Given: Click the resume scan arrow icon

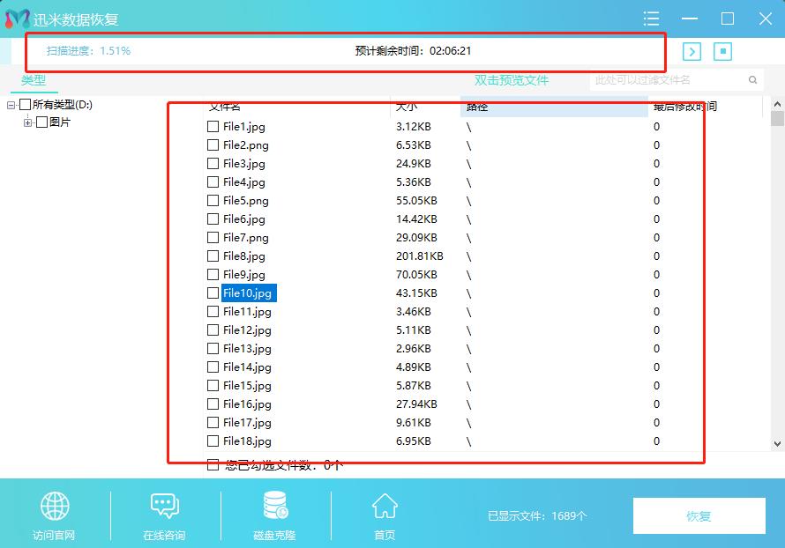Looking at the screenshot, I should point(692,52).
